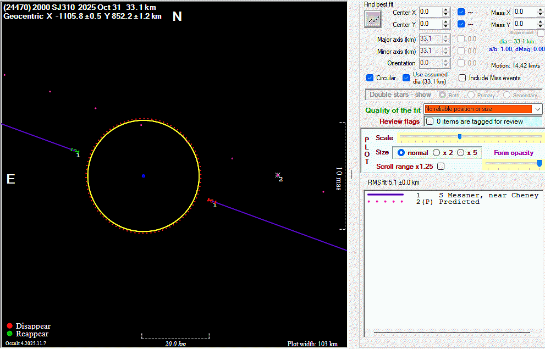Screen dimensions: 545x349
Task: Choose normal plot size
Action: click(401, 152)
